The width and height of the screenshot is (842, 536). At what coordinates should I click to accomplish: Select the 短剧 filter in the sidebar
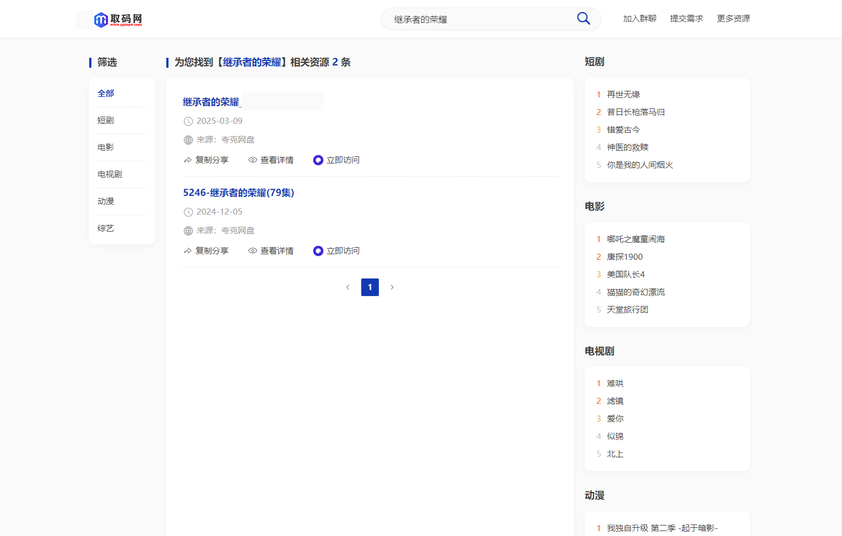(105, 120)
